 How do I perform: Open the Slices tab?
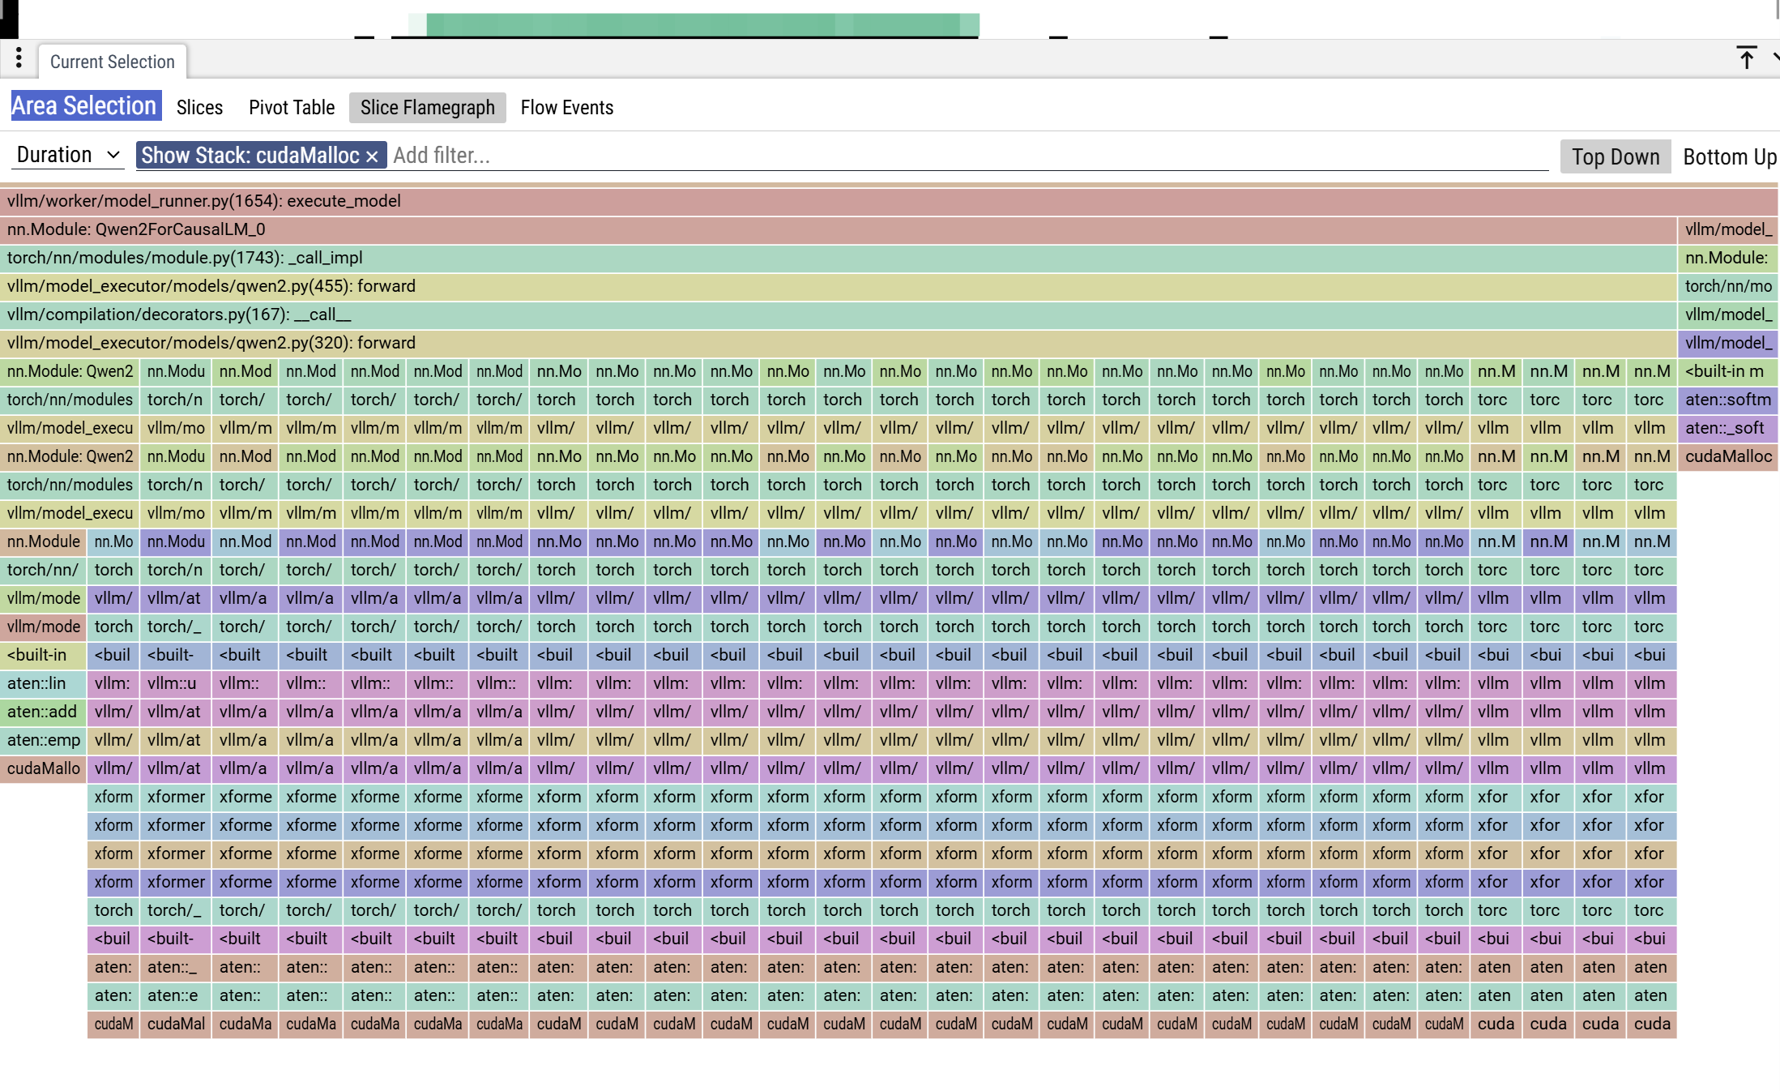click(199, 108)
